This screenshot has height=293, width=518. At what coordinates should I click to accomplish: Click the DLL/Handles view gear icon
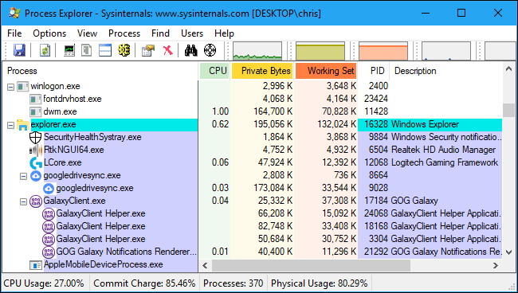pyautogui.click(x=124, y=50)
